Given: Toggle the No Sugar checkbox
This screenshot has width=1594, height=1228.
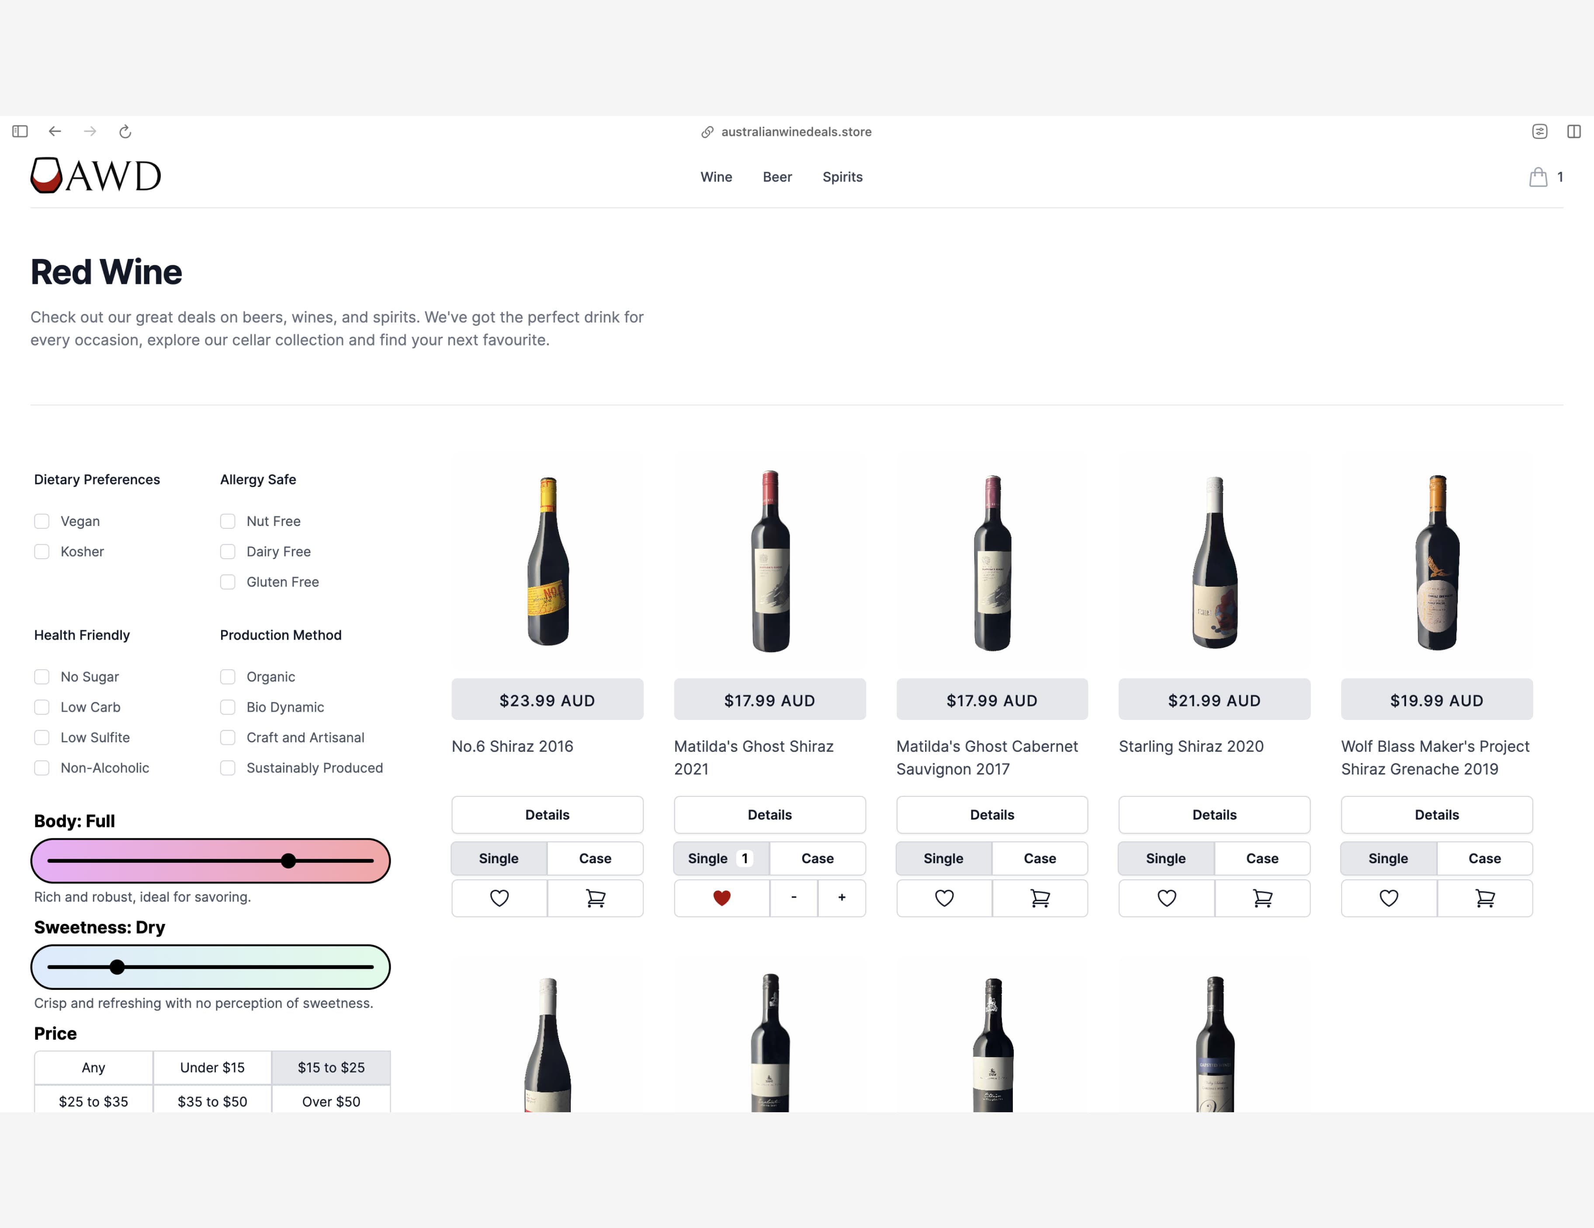Looking at the screenshot, I should pyautogui.click(x=42, y=676).
